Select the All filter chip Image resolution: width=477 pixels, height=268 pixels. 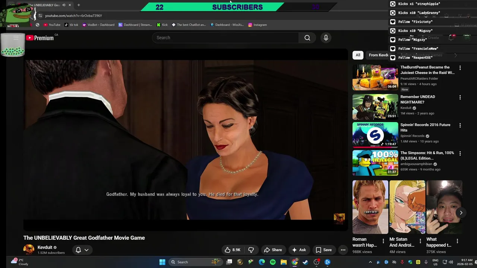pos(358,55)
